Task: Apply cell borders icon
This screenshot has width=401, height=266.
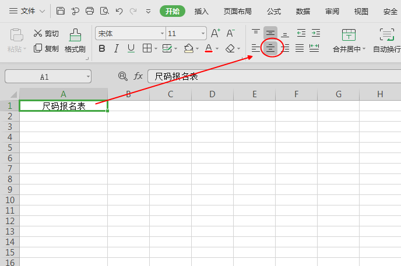Action: tap(147, 48)
